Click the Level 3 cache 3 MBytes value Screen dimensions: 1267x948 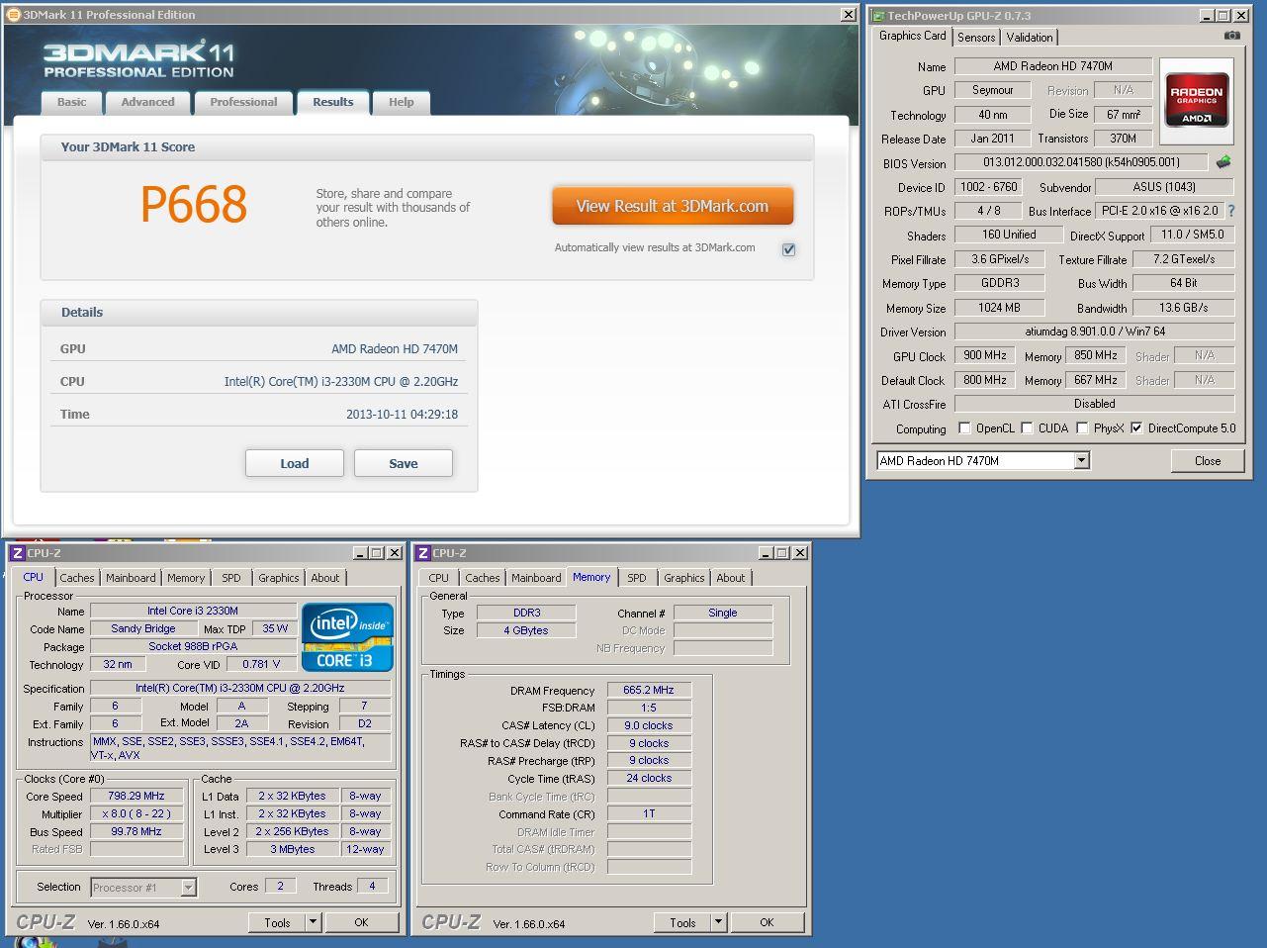(x=293, y=849)
